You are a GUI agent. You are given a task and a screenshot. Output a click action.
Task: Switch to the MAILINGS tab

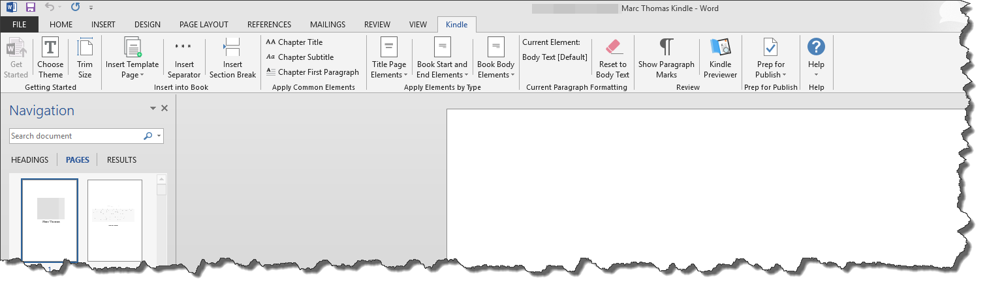(x=328, y=25)
